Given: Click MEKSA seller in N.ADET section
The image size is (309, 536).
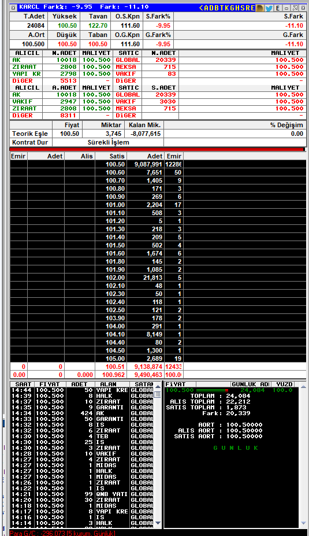Looking at the screenshot, I should coord(126,66).
